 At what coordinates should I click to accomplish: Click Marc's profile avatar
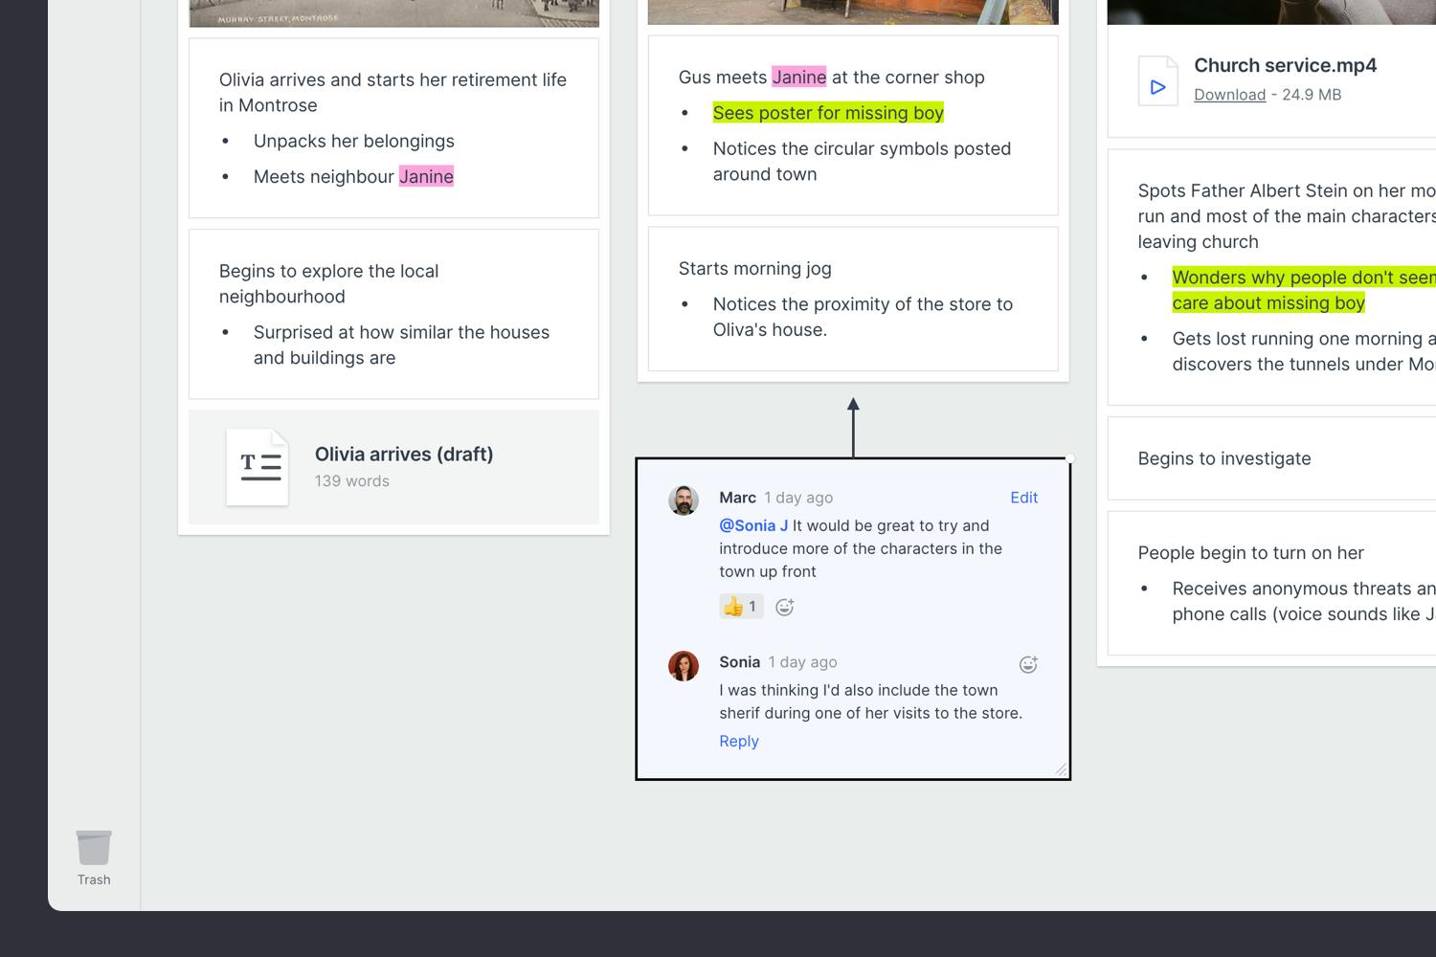coord(684,500)
